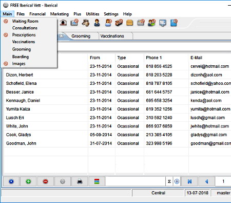
Task: Go to first page arrow button
Action: [189, 181]
